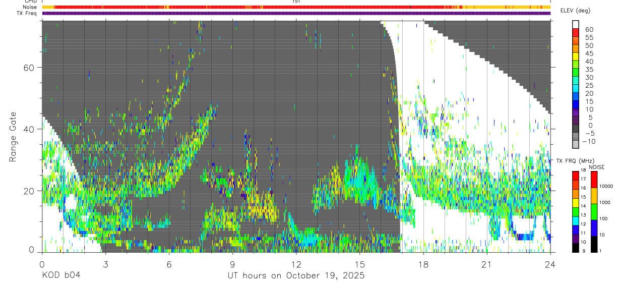Pick the blue segment of the NOISE color bar
The image size is (619, 286).
pos(594,228)
